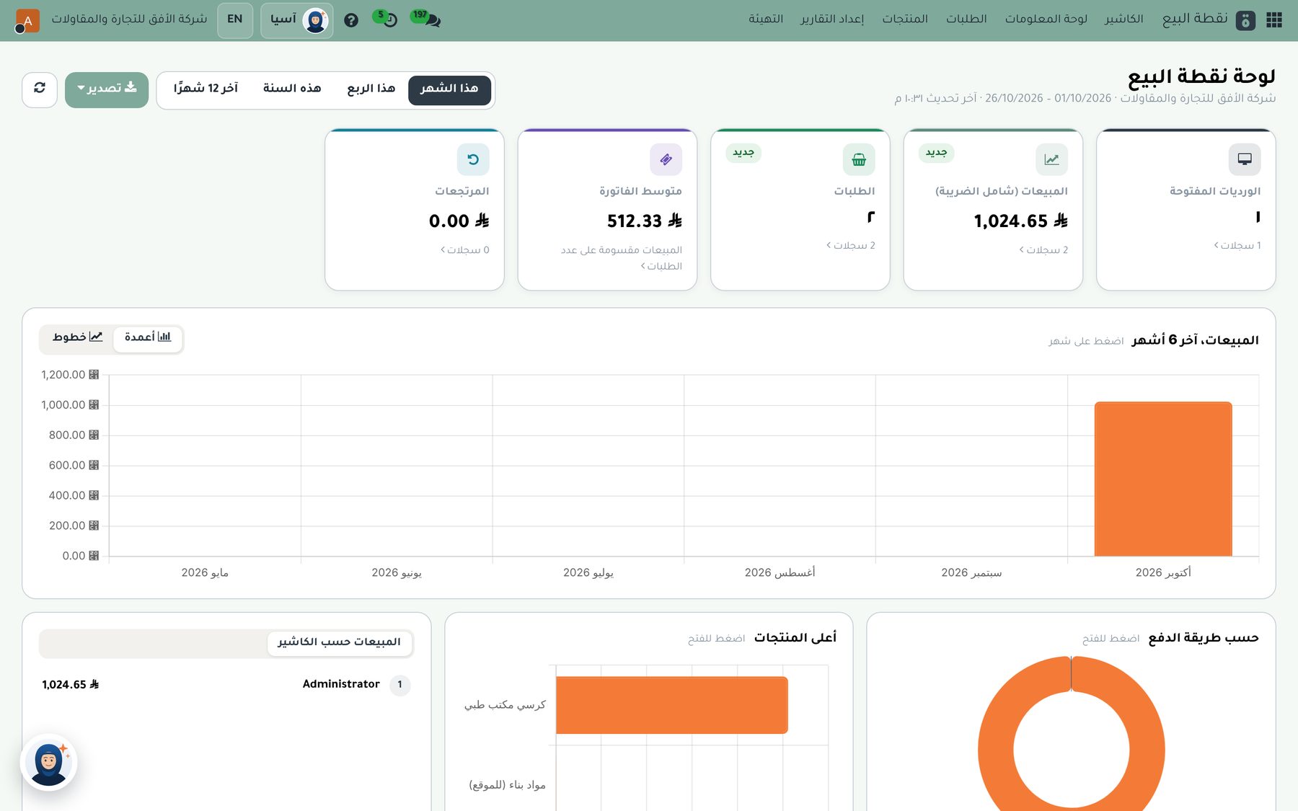The height and width of the screenshot is (811, 1298).
Task: Open the 2 سجلات link under sales total
Action: (1043, 250)
